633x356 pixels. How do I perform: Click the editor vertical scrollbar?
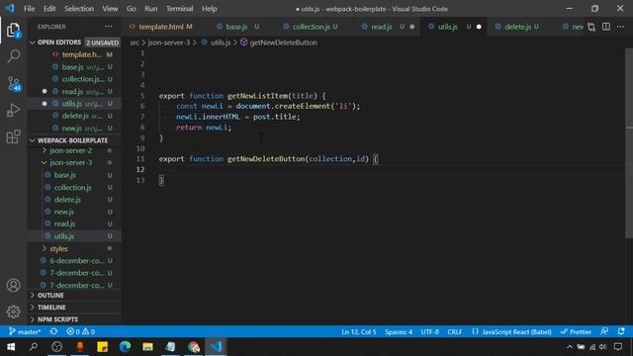pos(629,143)
